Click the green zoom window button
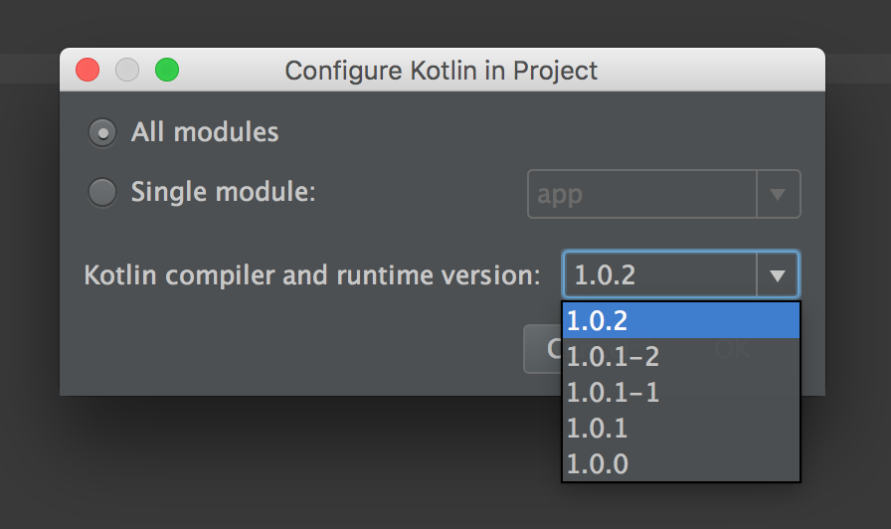 coord(167,71)
